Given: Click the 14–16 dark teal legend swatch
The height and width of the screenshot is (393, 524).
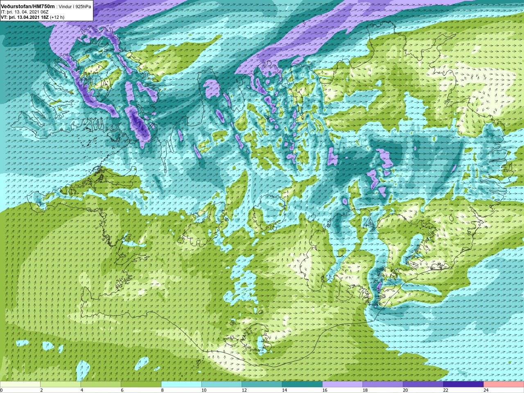Looking at the screenshot, I should (302, 384).
